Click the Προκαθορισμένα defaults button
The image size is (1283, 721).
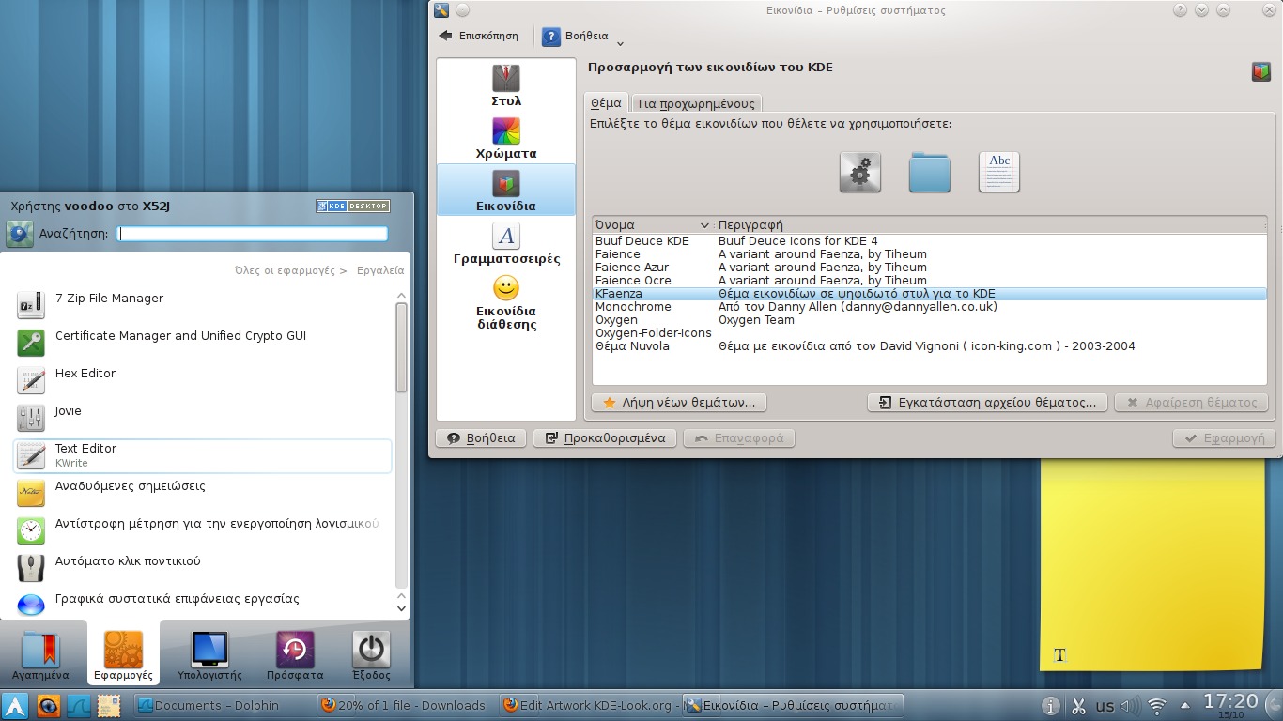(605, 438)
